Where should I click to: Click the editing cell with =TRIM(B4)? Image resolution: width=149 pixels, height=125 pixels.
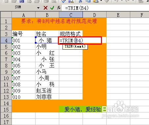[80, 40]
